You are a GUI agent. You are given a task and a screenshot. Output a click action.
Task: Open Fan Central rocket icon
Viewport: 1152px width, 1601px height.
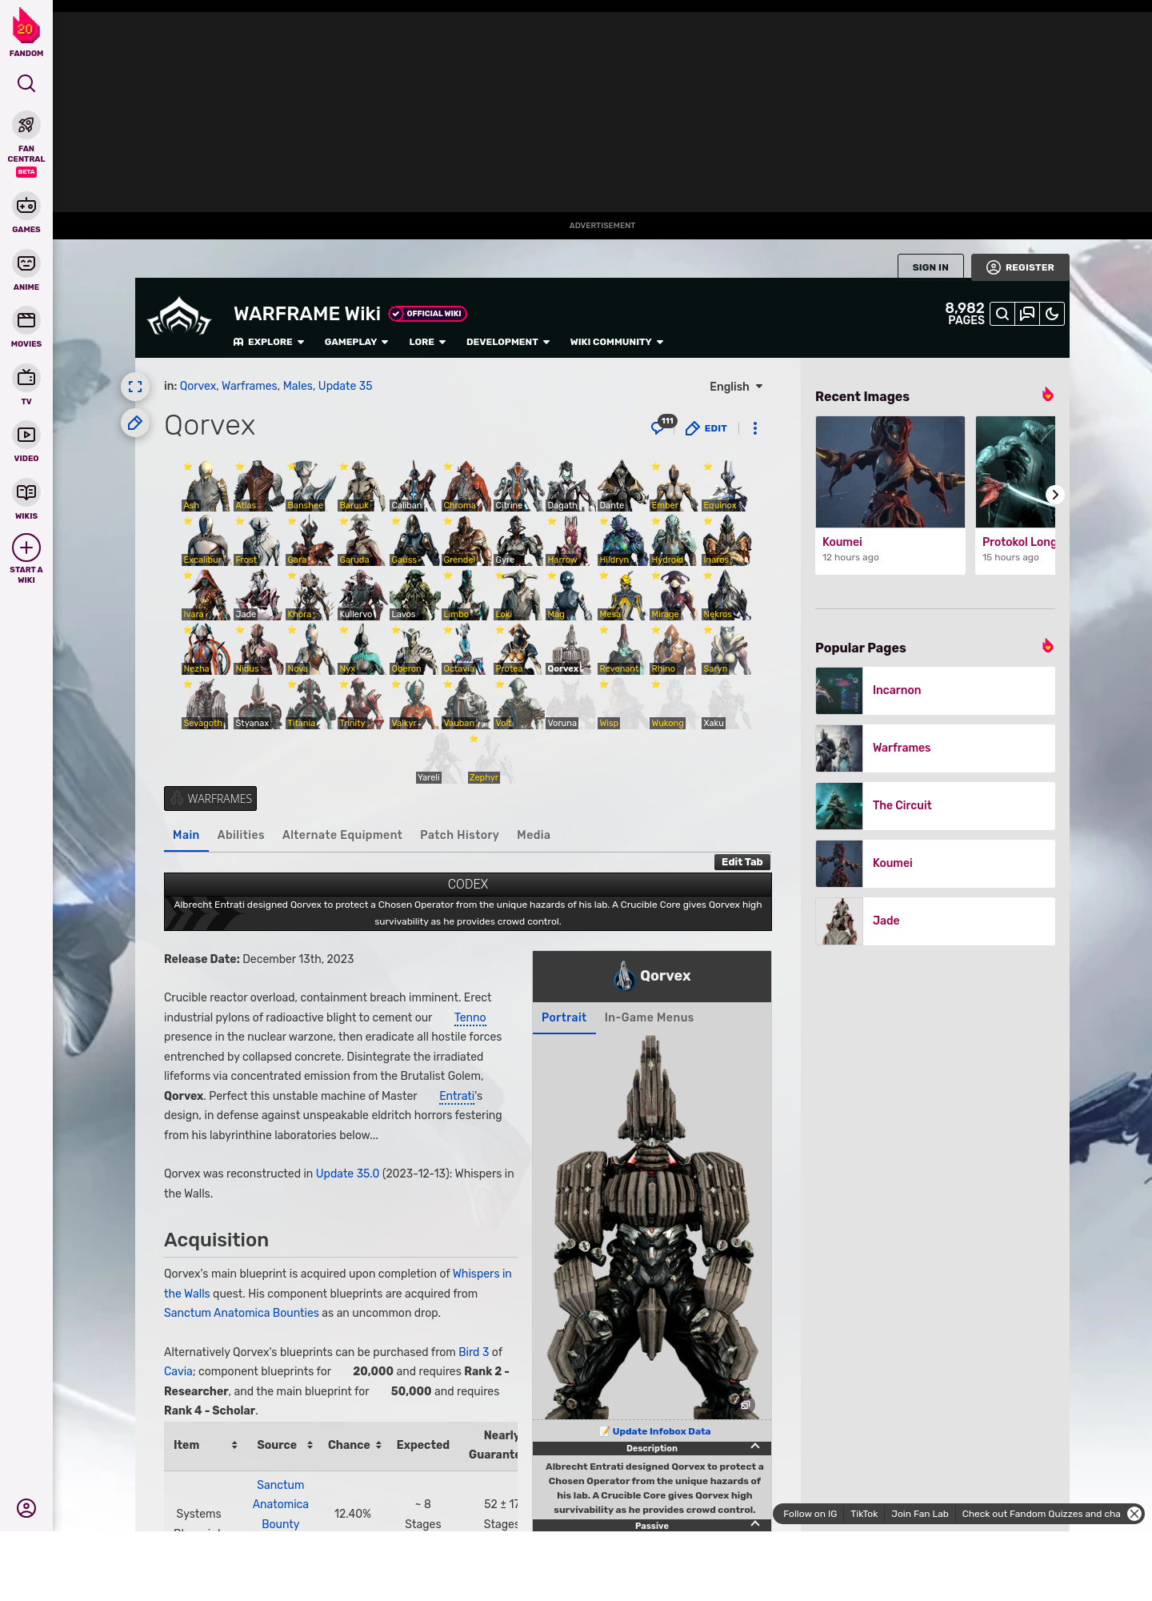click(26, 126)
